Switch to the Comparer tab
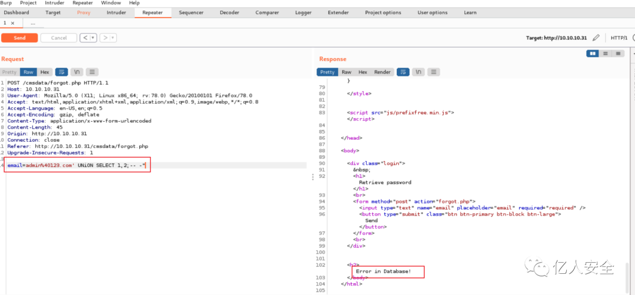This screenshot has height=295, width=635. (268, 12)
